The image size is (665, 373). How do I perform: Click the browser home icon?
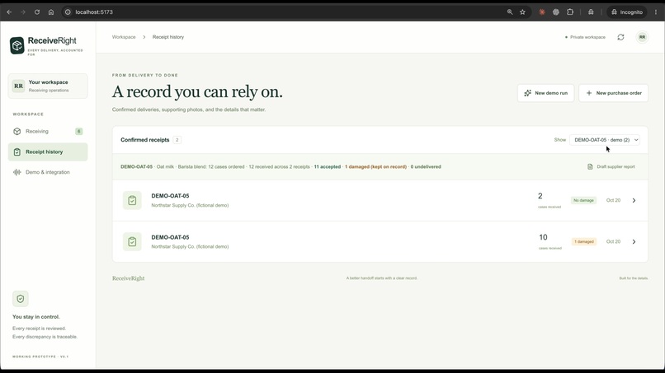(x=51, y=12)
